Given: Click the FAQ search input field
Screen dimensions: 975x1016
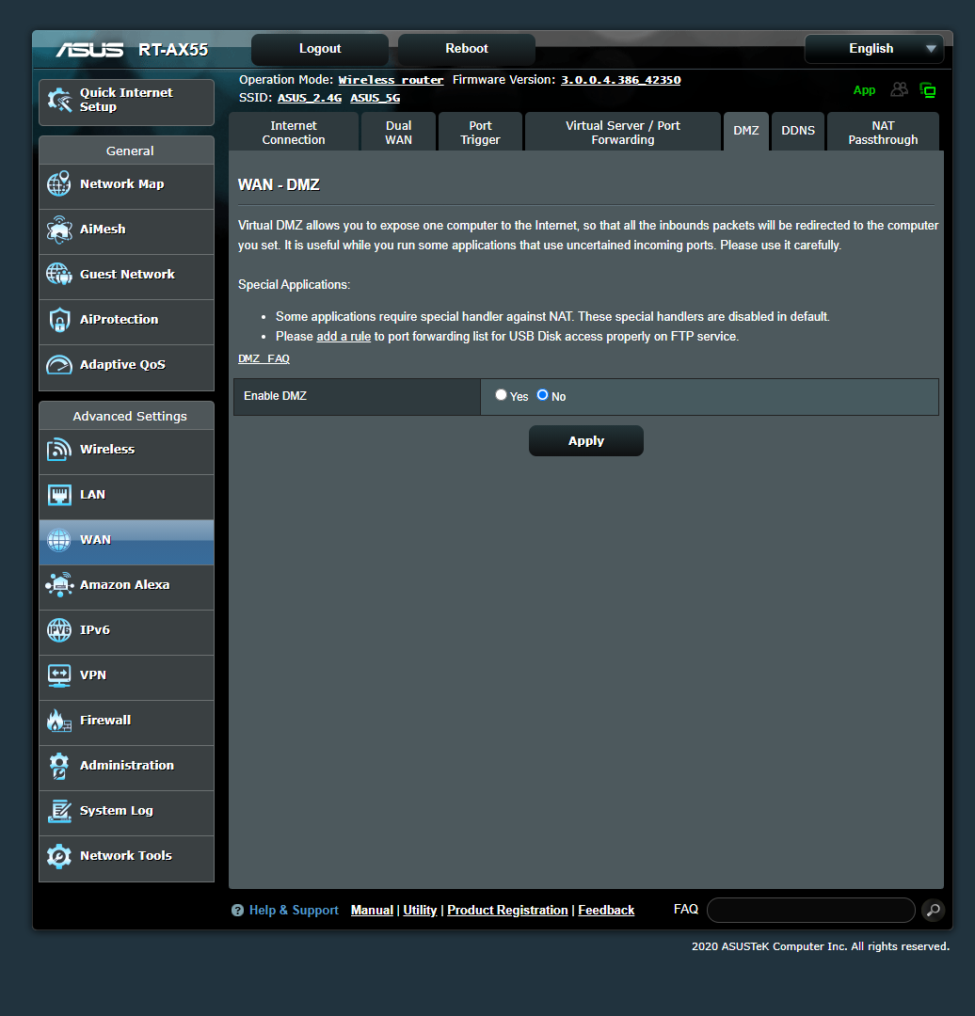Looking at the screenshot, I should pos(811,910).
